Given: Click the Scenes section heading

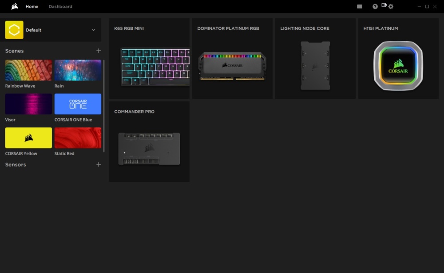Looking at the screenshot, I should (x=15, y=51).
